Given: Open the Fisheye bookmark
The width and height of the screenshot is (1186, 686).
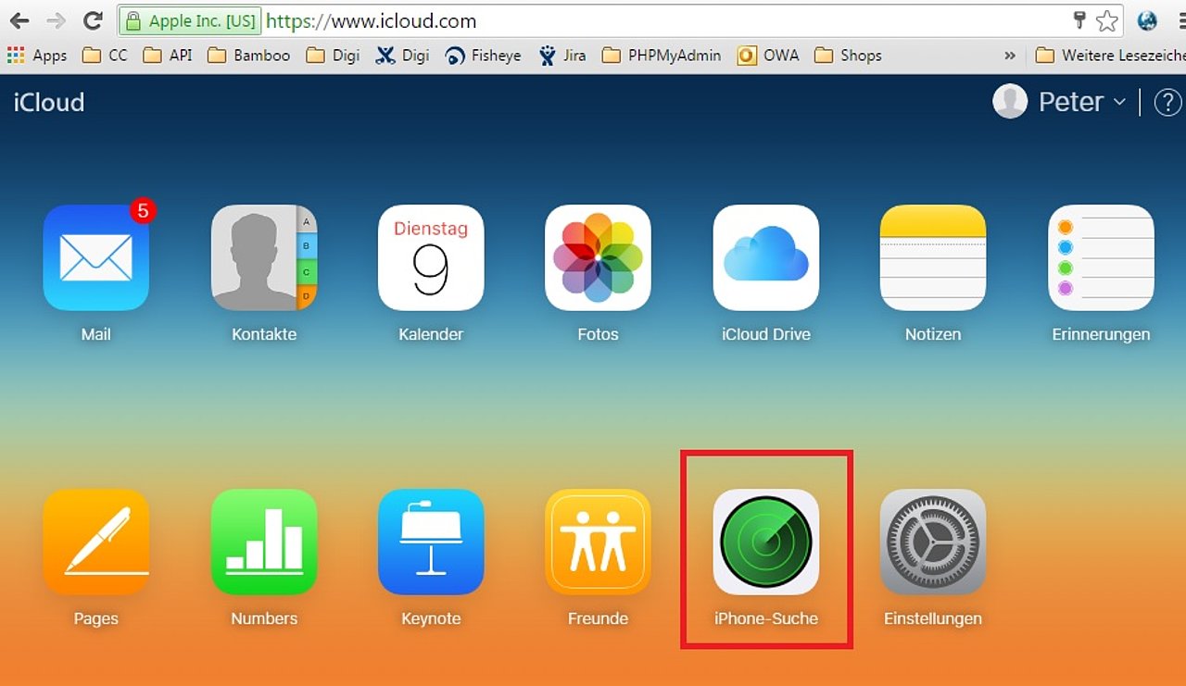Looking at the screenshot, I should pos(483,56).
